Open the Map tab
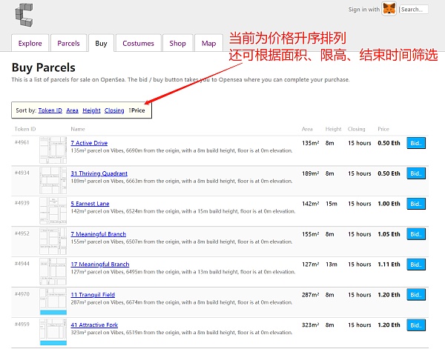 point(208,44)
